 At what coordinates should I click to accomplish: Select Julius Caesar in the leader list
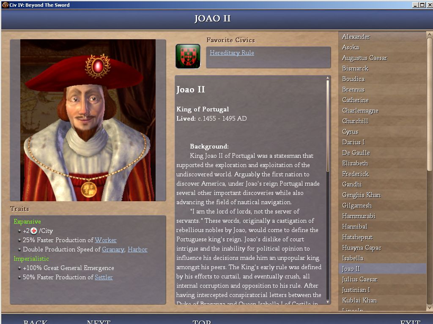(x=382, y=279)
